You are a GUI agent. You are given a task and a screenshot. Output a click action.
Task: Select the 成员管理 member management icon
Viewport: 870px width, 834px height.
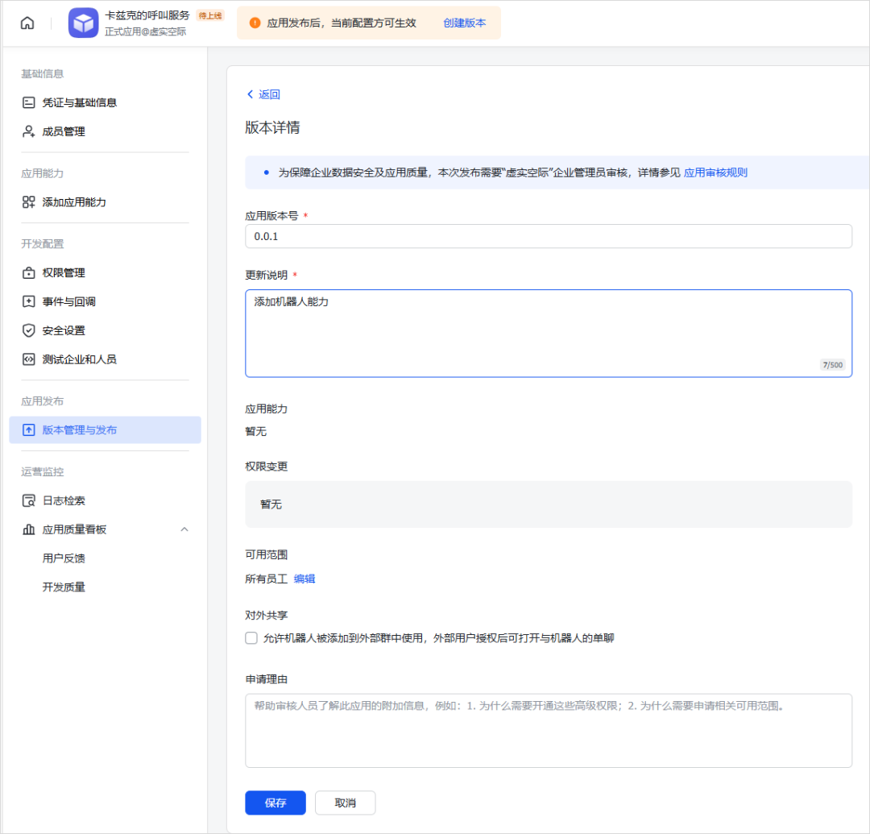pos(27,131)
